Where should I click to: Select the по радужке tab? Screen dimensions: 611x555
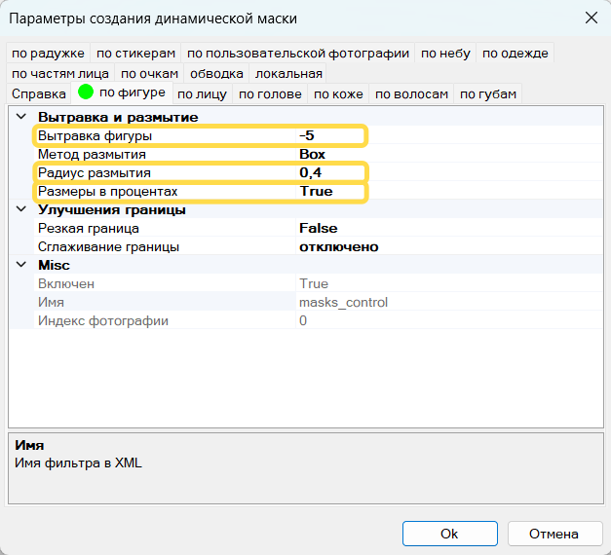click(x=48, y=53)
